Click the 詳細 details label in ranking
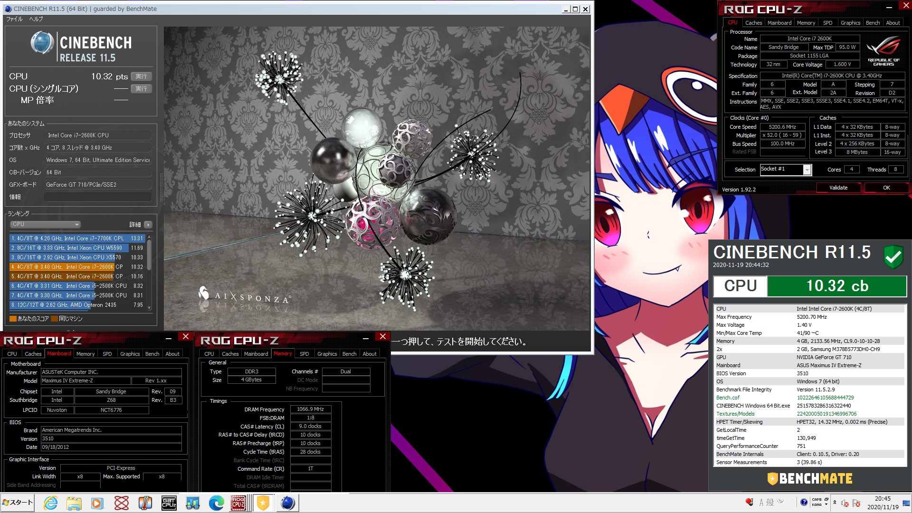 pyautogui.click(x=135, y=225)
